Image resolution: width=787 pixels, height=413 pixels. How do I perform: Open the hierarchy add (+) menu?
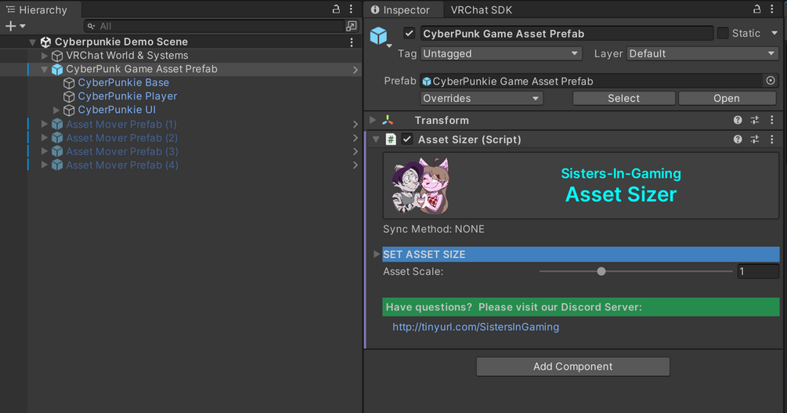tap(15, 26)
